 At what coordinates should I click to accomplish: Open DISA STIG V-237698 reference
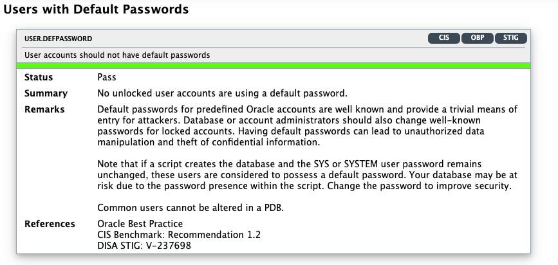point(144,245)
